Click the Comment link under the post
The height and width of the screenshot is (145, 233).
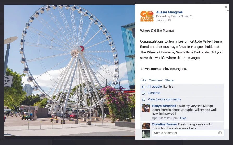point(156,80)
